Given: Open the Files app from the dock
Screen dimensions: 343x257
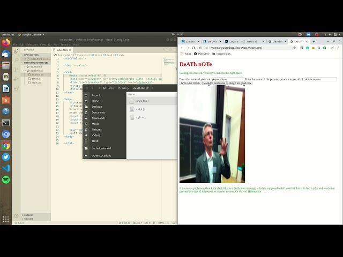Looking at the screenshot, I should point(6,65).
